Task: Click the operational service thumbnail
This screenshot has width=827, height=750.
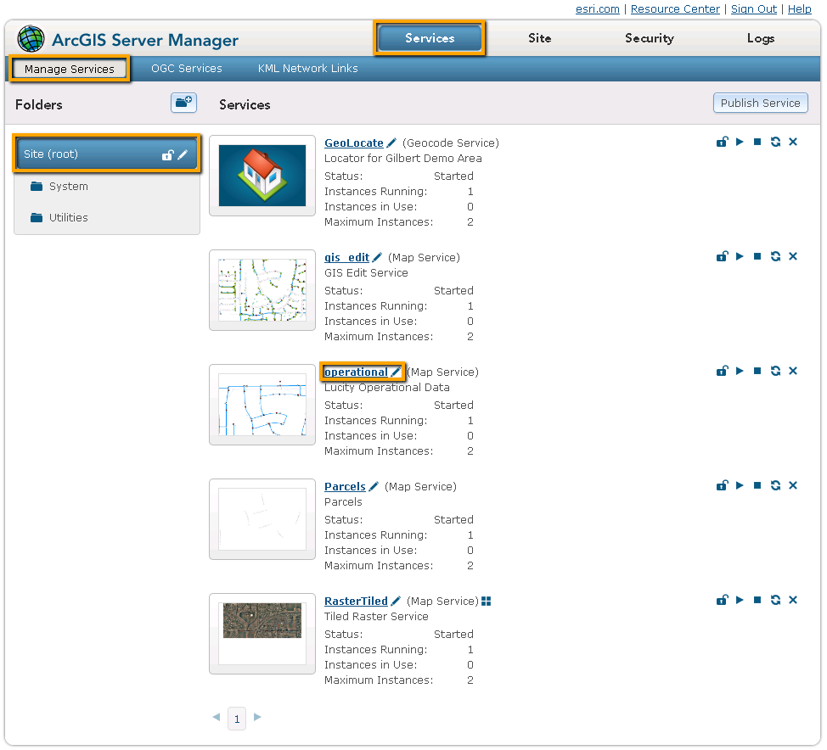Action: (262, 405)
